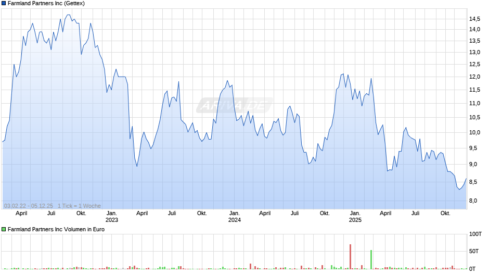Click the 13,0 price axis value

[x=474, y=52]
